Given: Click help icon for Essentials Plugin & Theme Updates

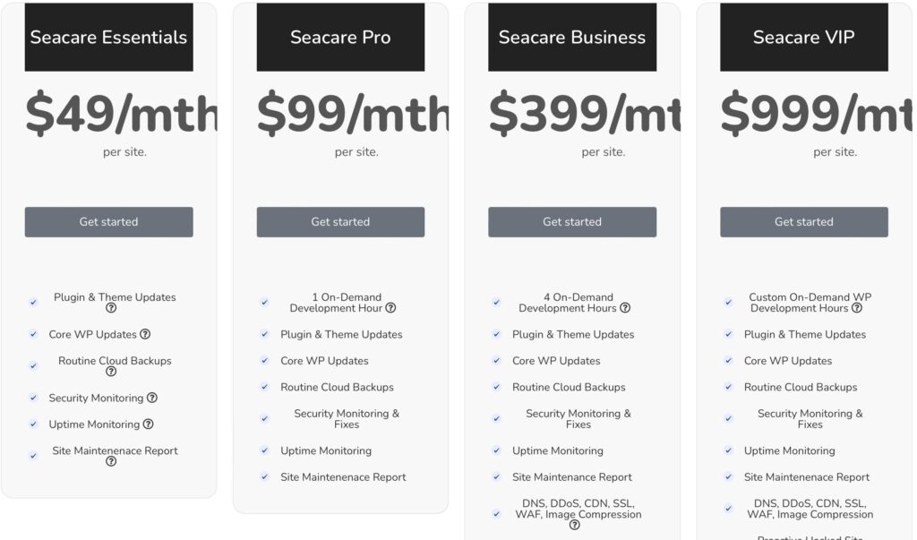Looking at the screenshot, I should coord(111,308).
